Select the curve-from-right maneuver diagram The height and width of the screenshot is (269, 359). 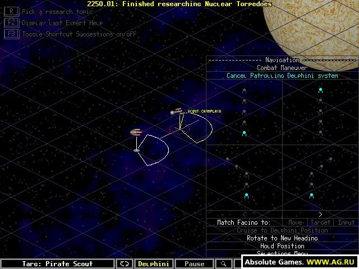point(320,178)
